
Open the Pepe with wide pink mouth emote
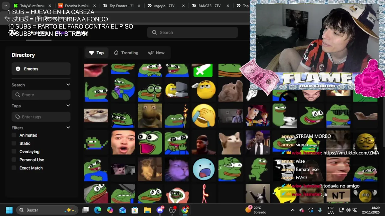tap(150, 142)
